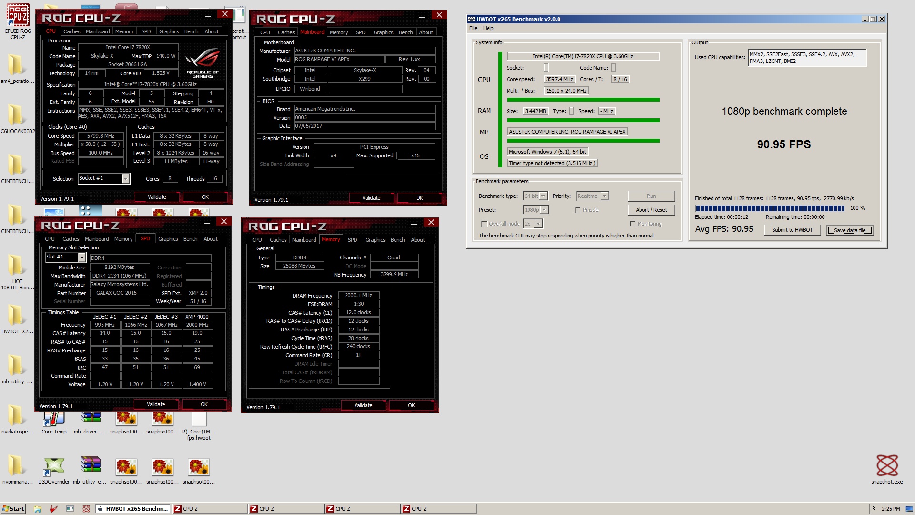Click the system clock showing 2:25 PM
This screenshot has height=515, width=915.
[891, 509]
